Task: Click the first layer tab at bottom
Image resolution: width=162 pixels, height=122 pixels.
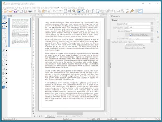Action: [57, 116]
